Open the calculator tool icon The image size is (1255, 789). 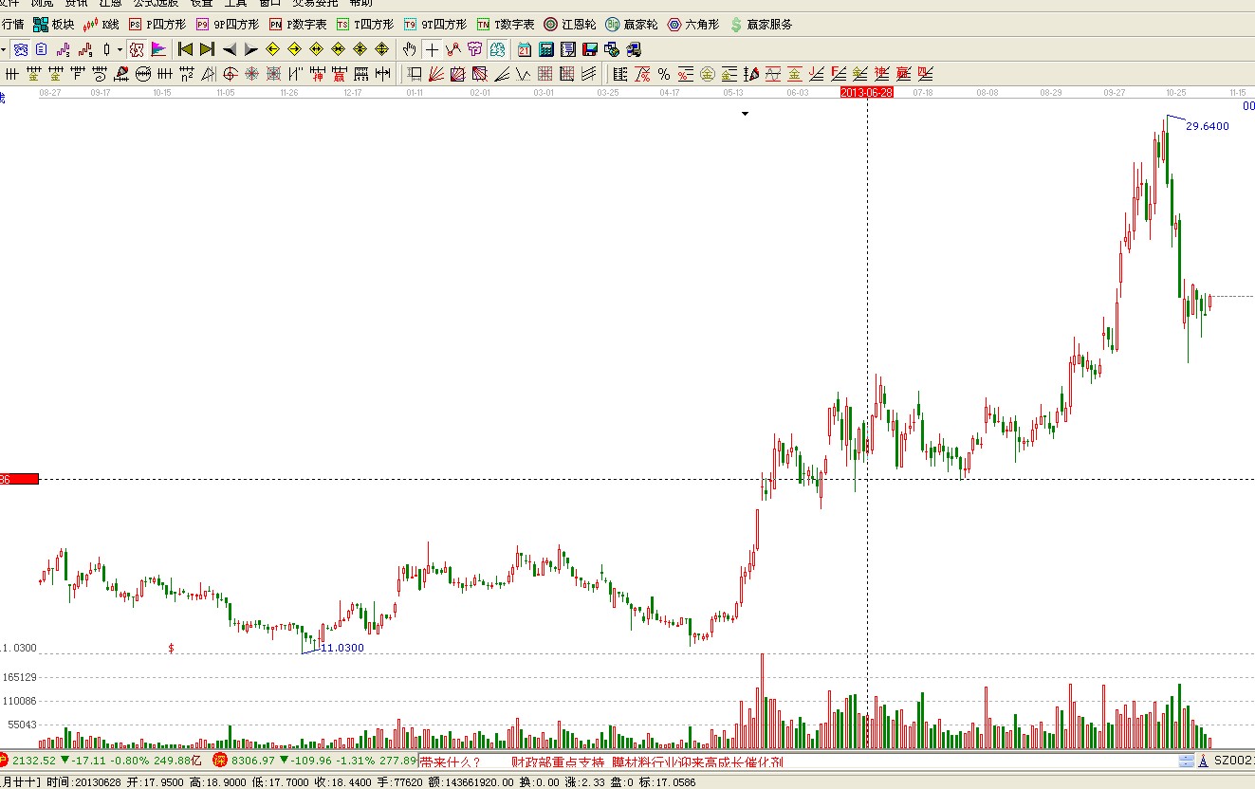point(546,49)
